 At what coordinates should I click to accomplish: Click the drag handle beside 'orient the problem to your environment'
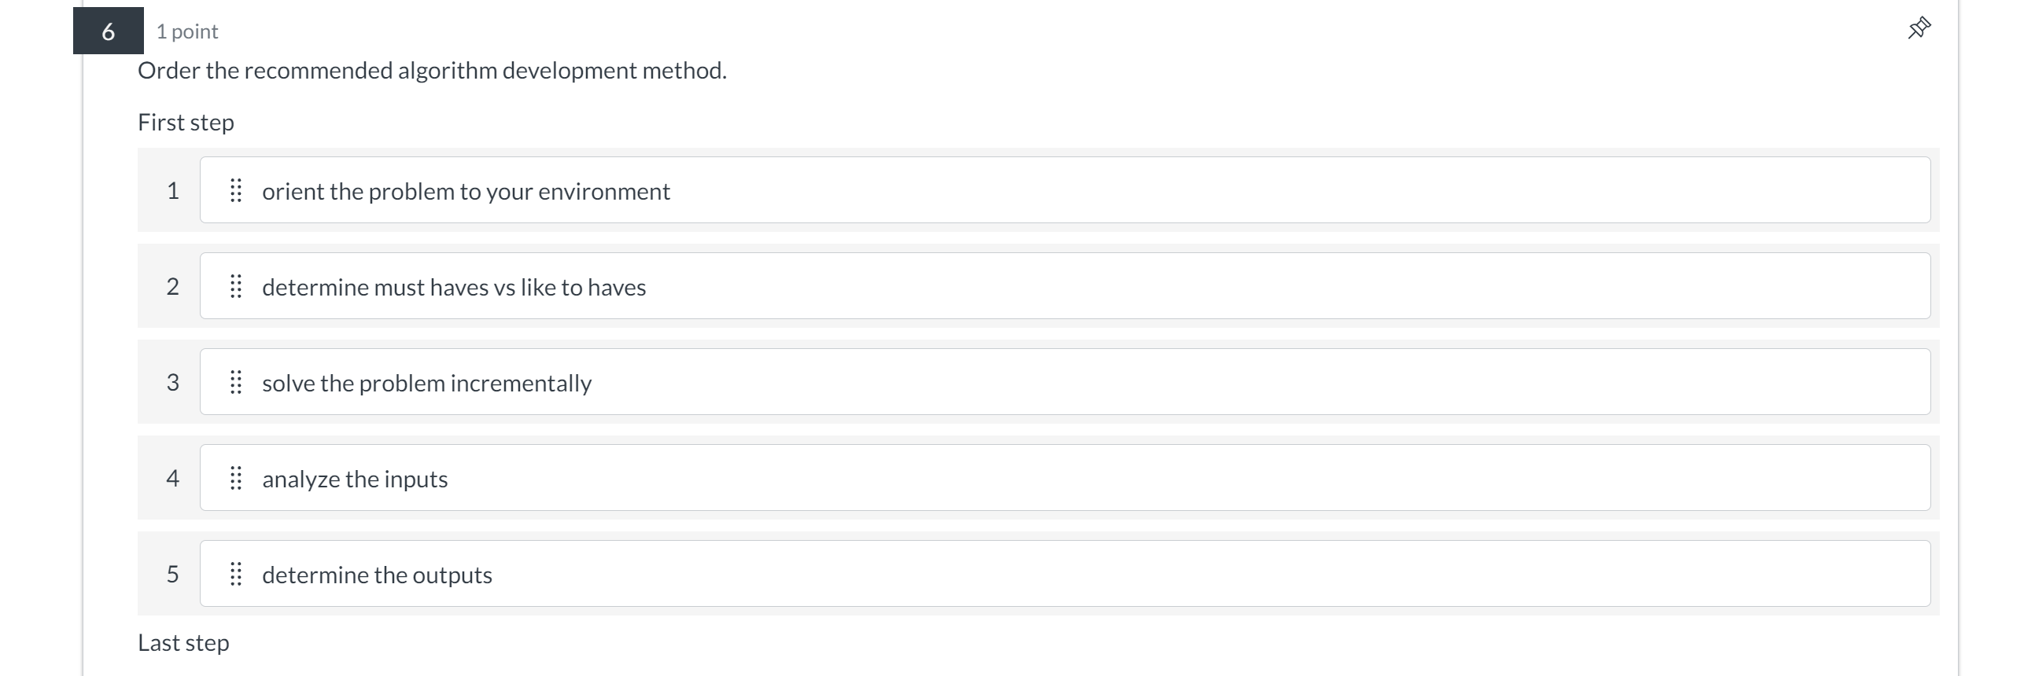tap(237, 190)
